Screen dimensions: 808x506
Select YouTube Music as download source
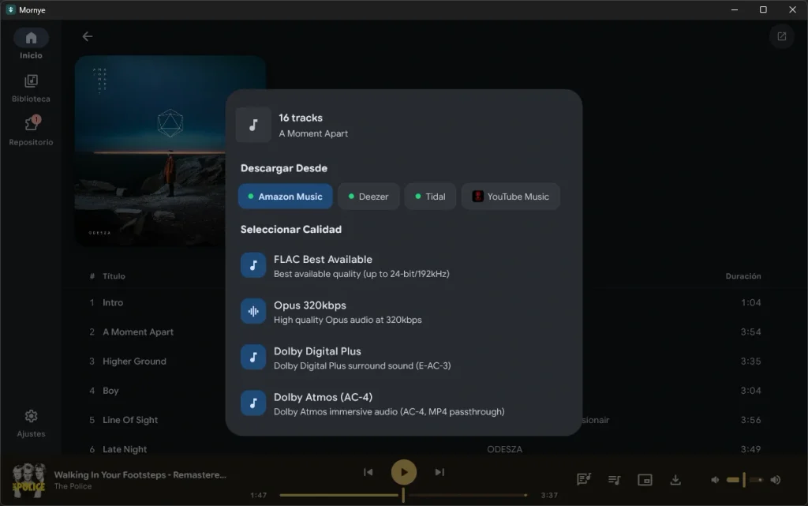tap(511, 197)
